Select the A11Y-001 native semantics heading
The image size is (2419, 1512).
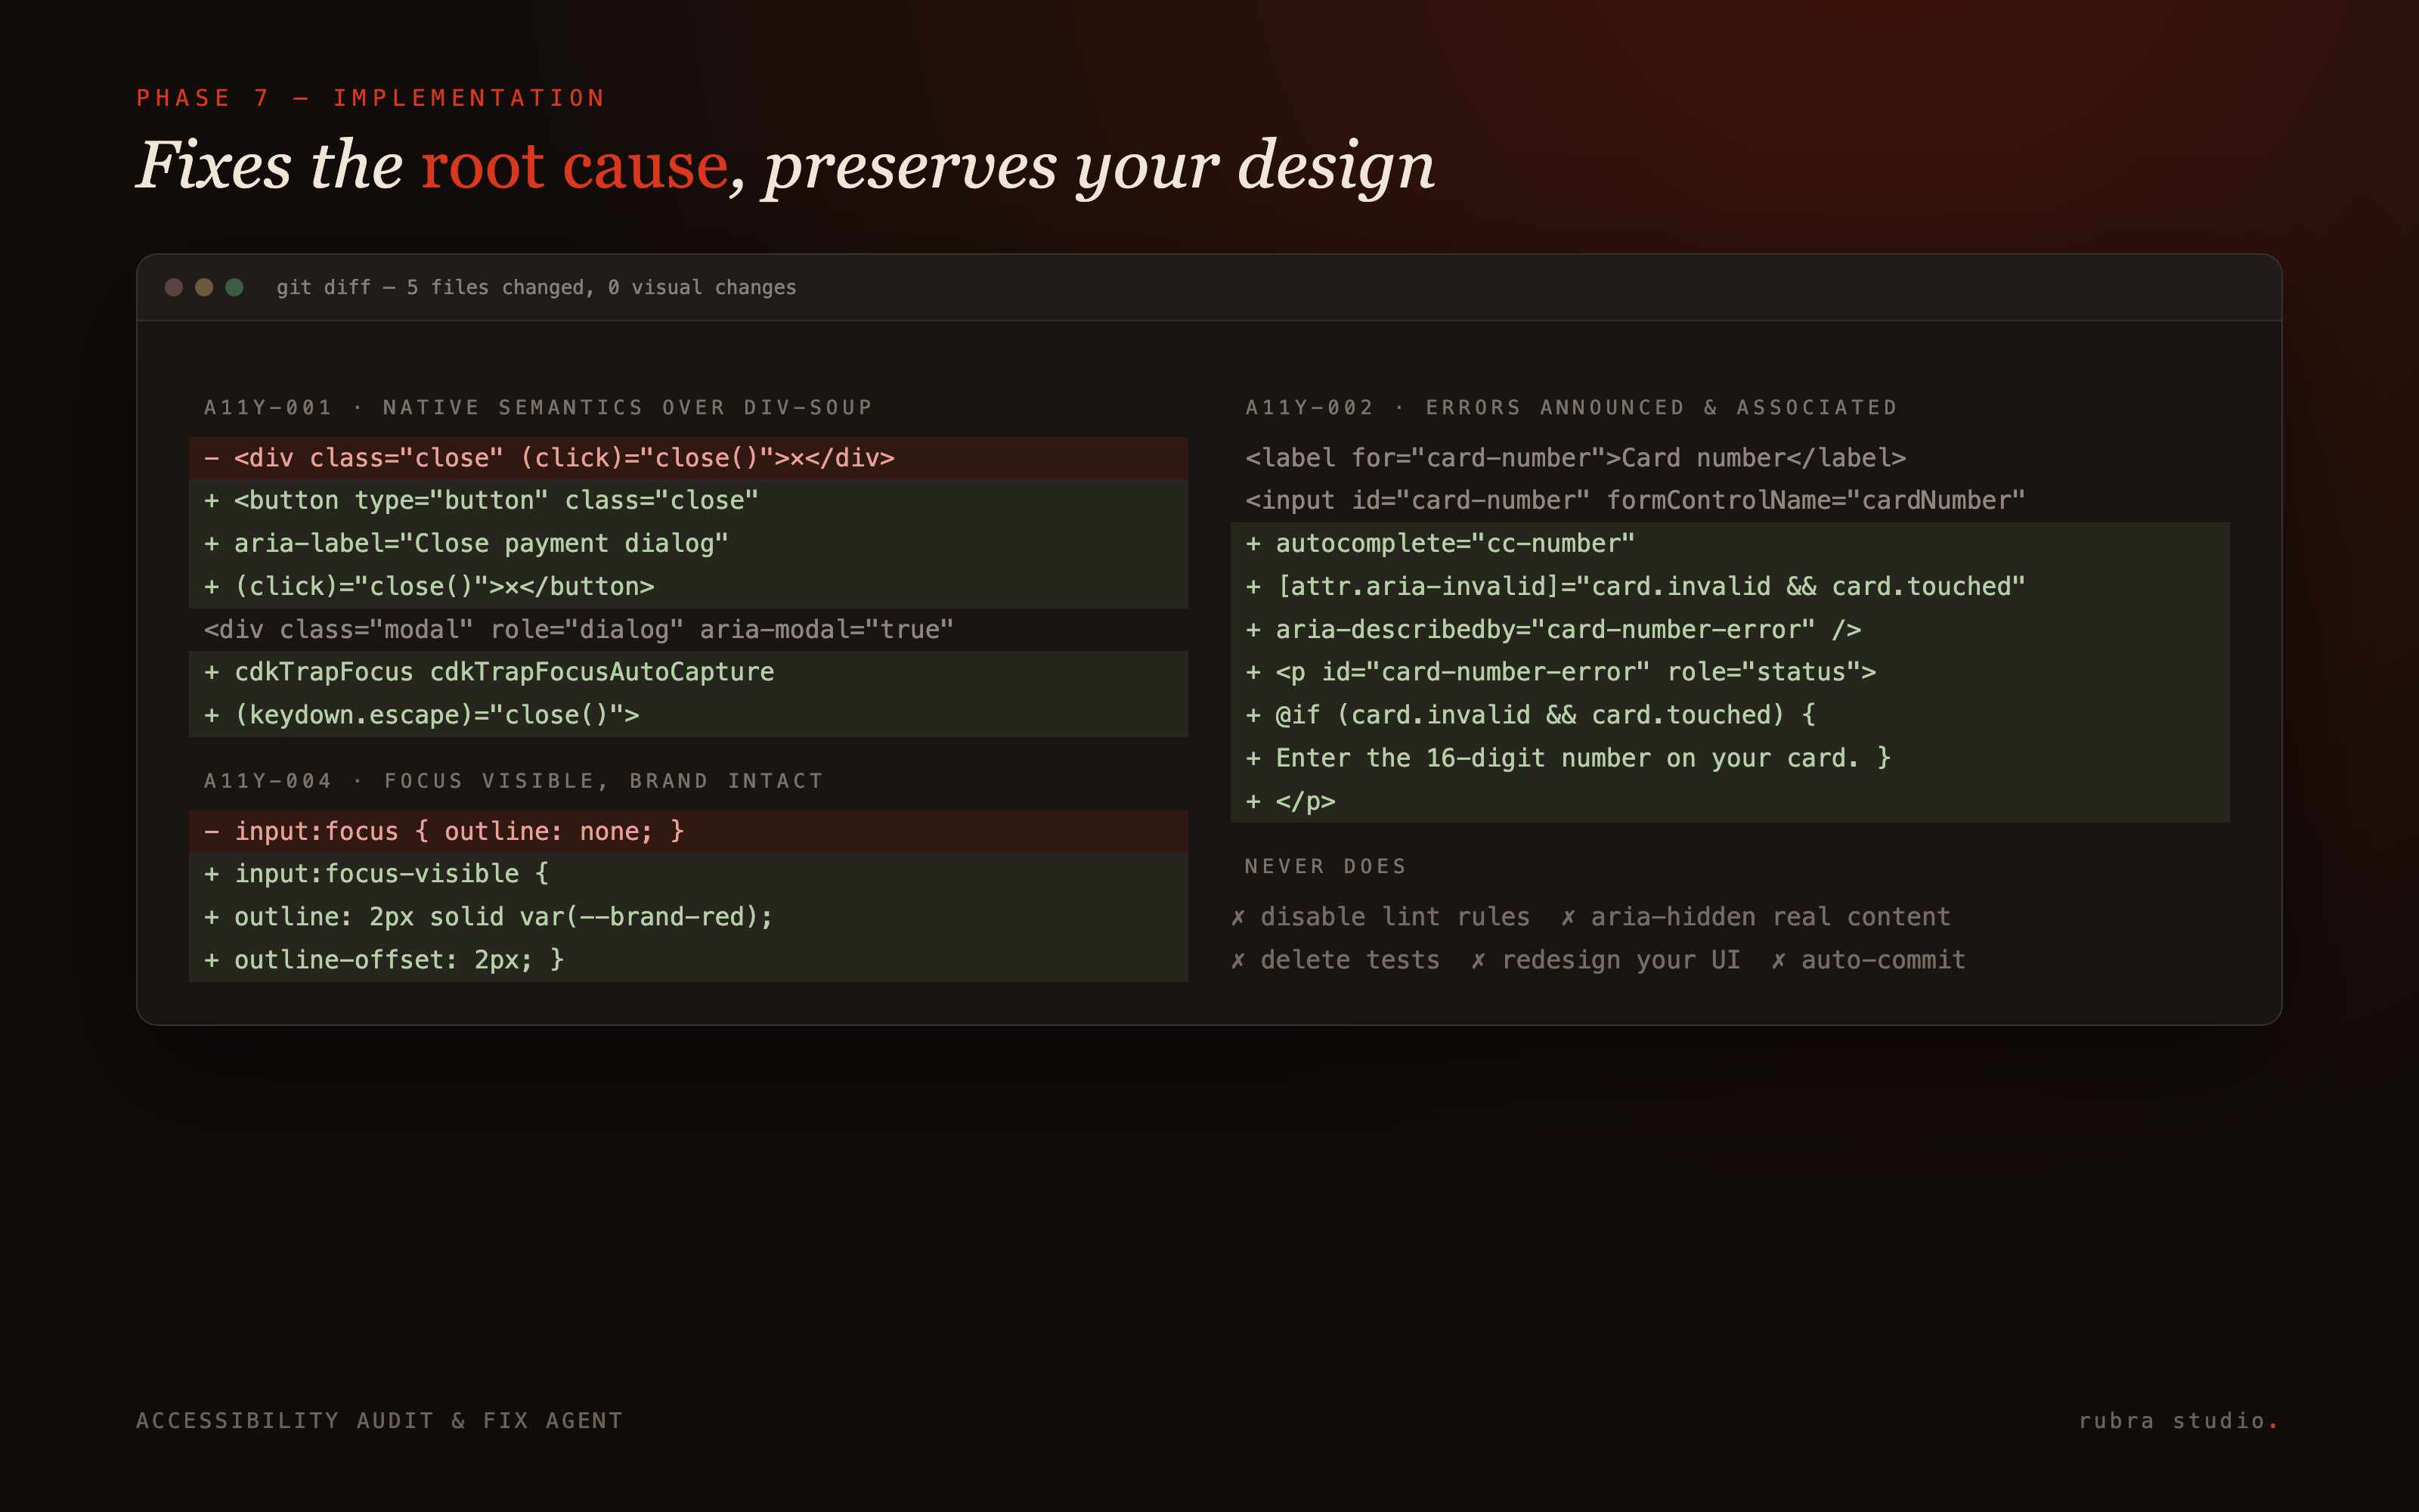coord(537,407)
